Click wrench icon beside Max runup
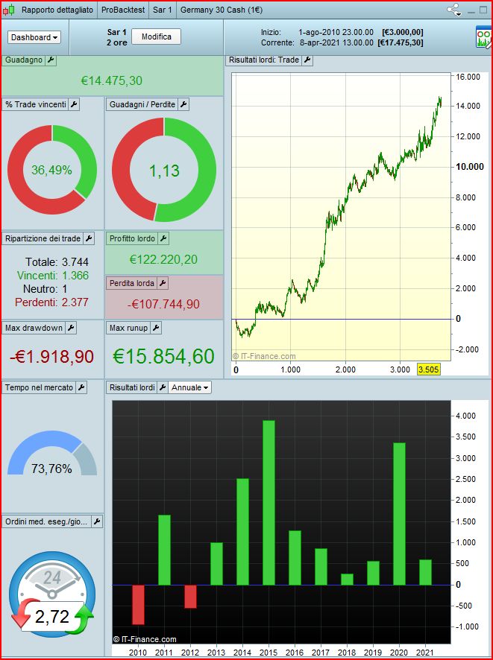 point(156,328)
